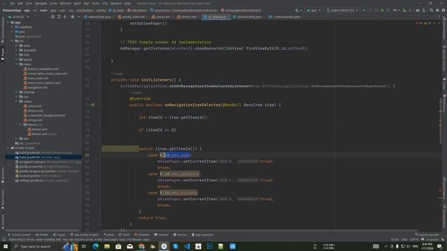Run the app with green play button
This screenshot has height=251, width=447.
364,10
